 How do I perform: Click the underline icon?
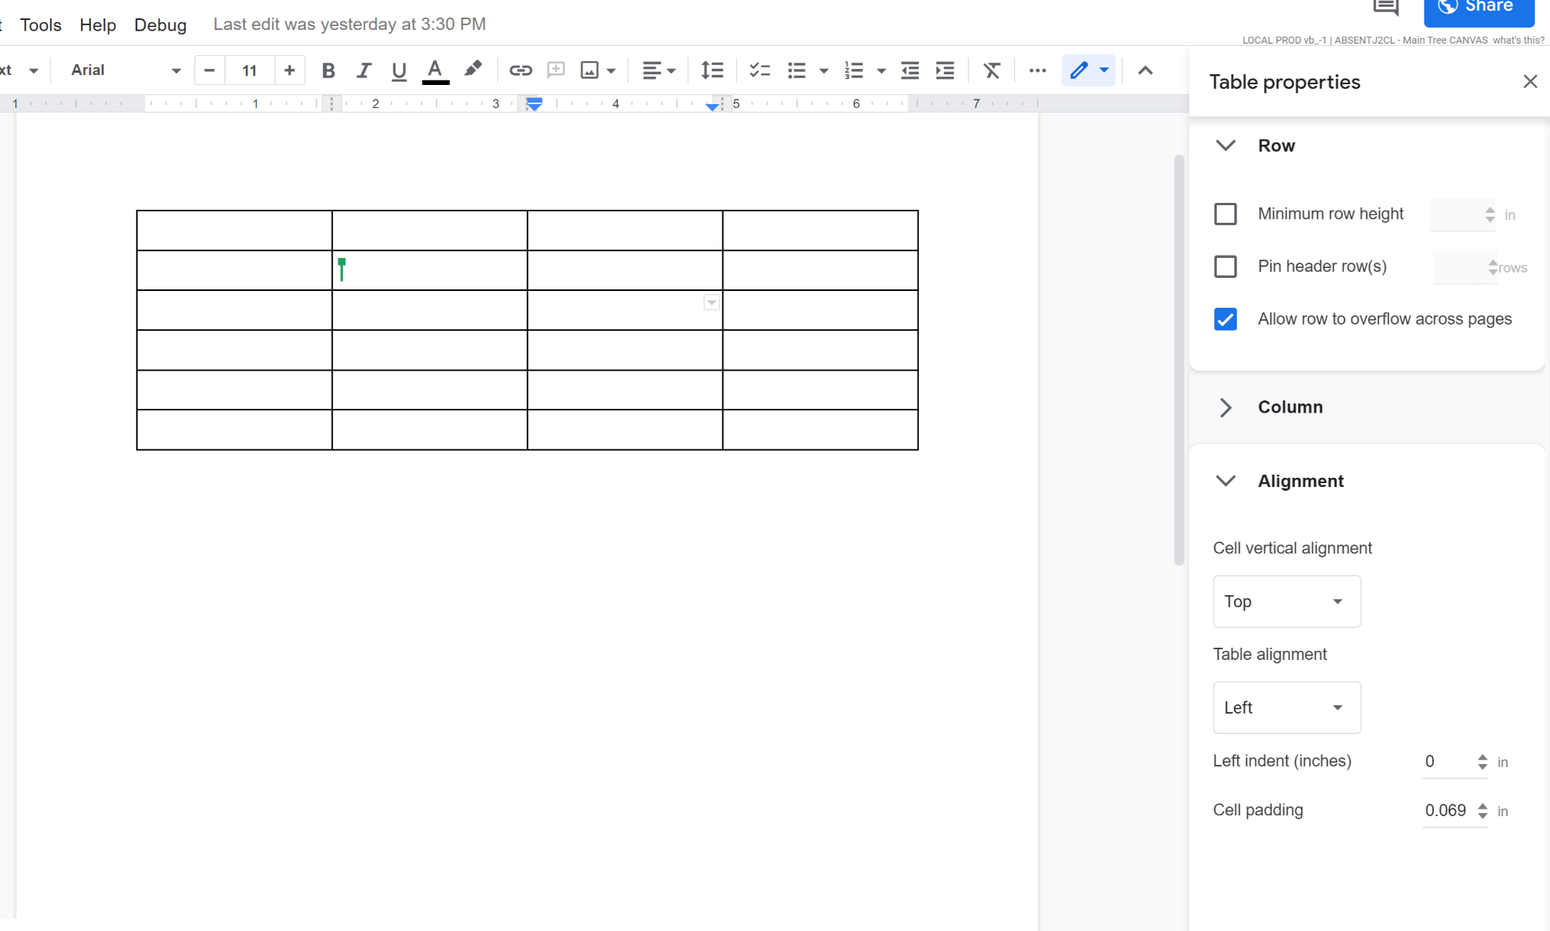click(399, 70)
